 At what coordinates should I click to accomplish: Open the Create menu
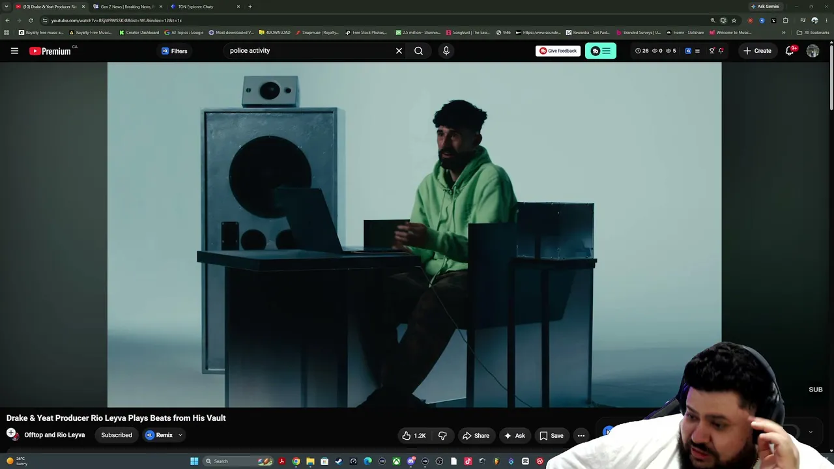point(757,51)
